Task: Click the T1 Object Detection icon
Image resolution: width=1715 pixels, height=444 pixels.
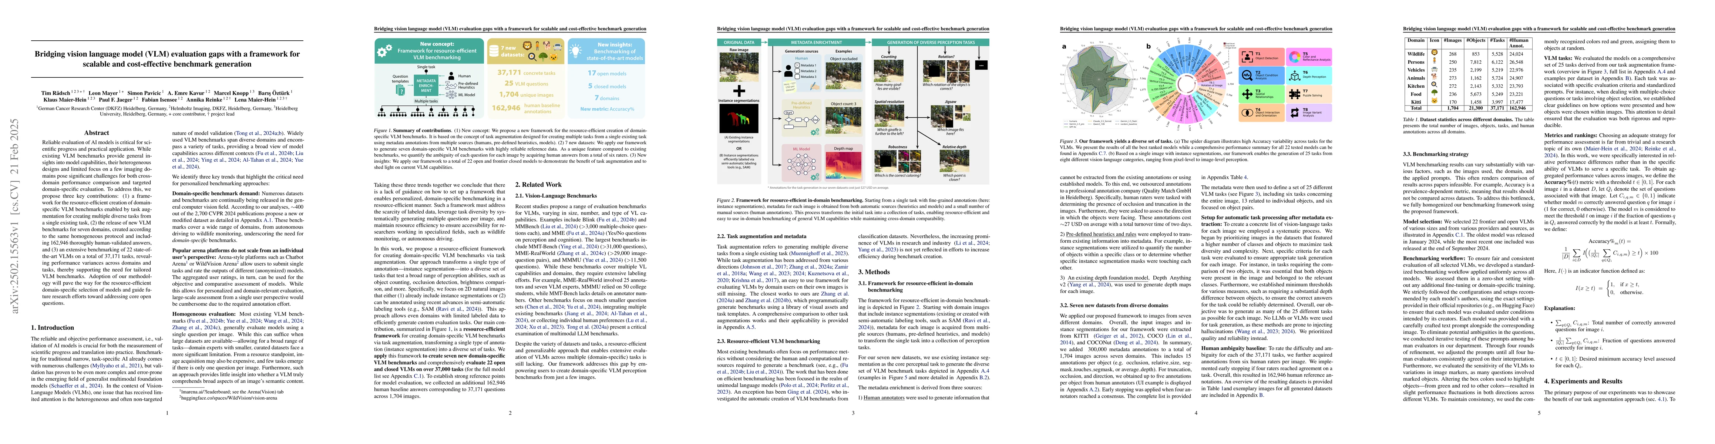Action: (1247, 57)
